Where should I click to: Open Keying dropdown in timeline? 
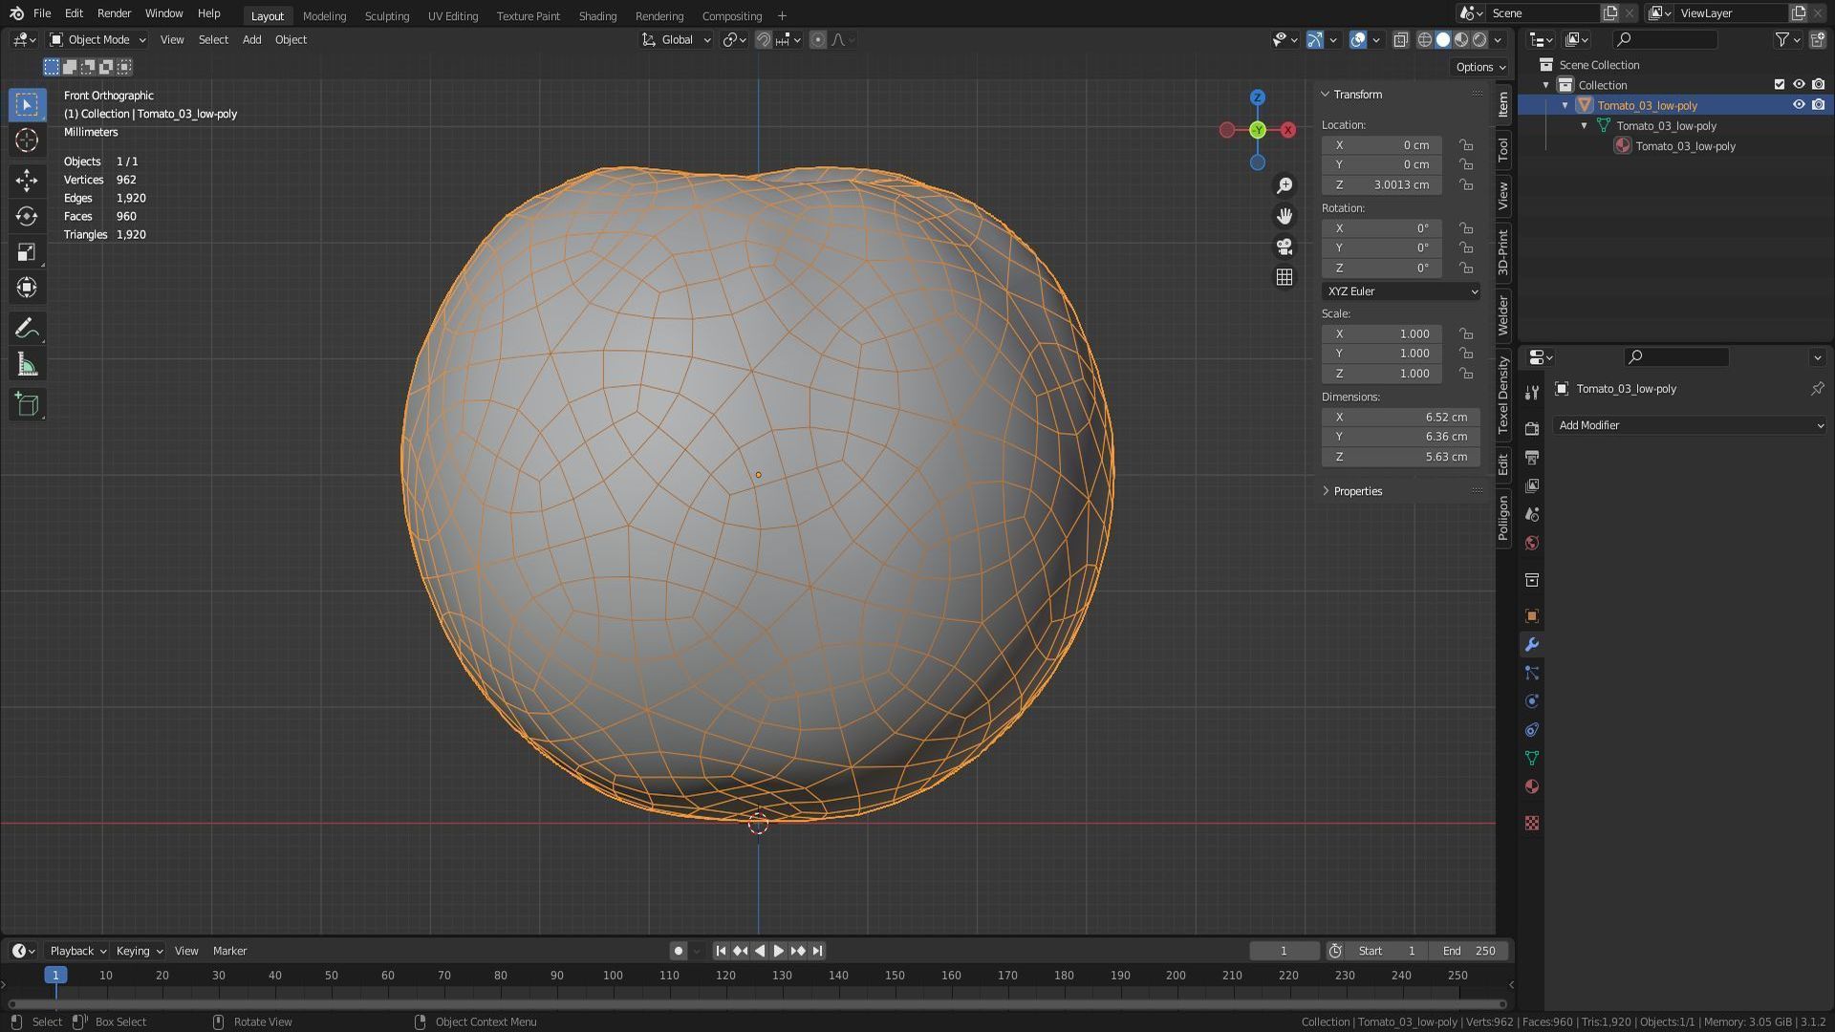tap(139, 951)
